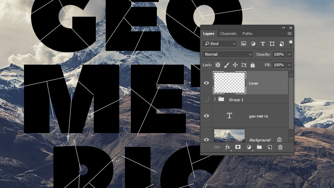Toggle layer filtering on/off switch

[290, 43]
